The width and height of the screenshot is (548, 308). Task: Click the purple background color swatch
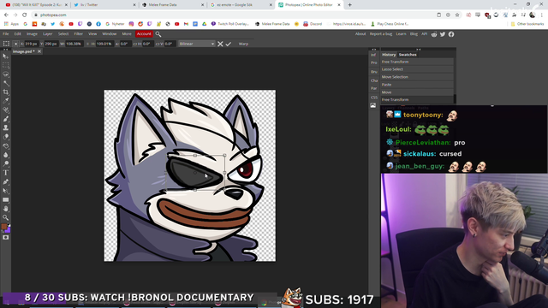8,230
